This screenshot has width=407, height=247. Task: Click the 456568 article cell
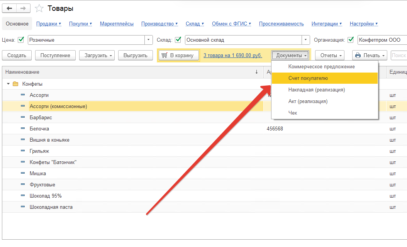275,129
